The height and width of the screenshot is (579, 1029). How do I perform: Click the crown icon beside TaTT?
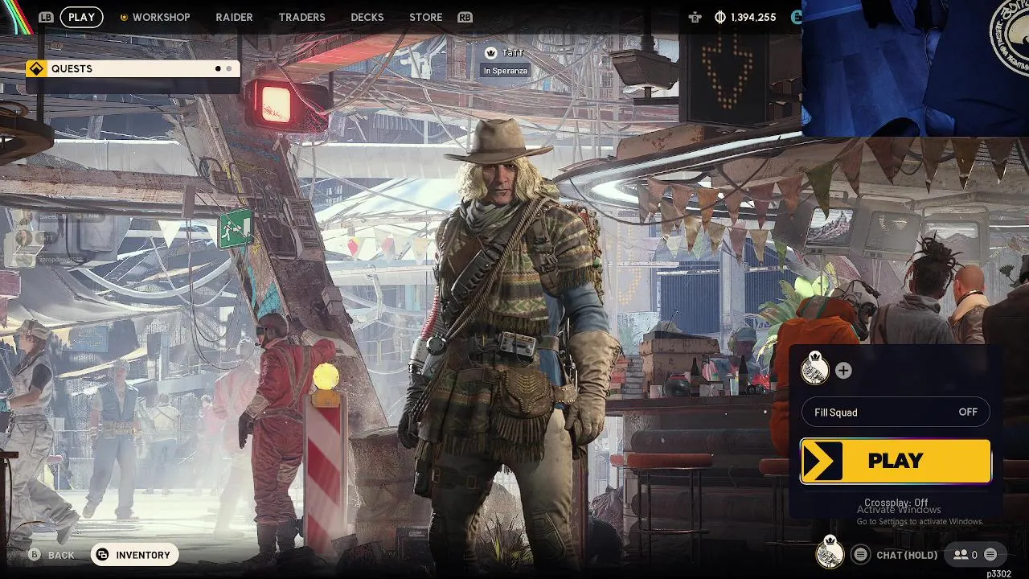(490, 53)
